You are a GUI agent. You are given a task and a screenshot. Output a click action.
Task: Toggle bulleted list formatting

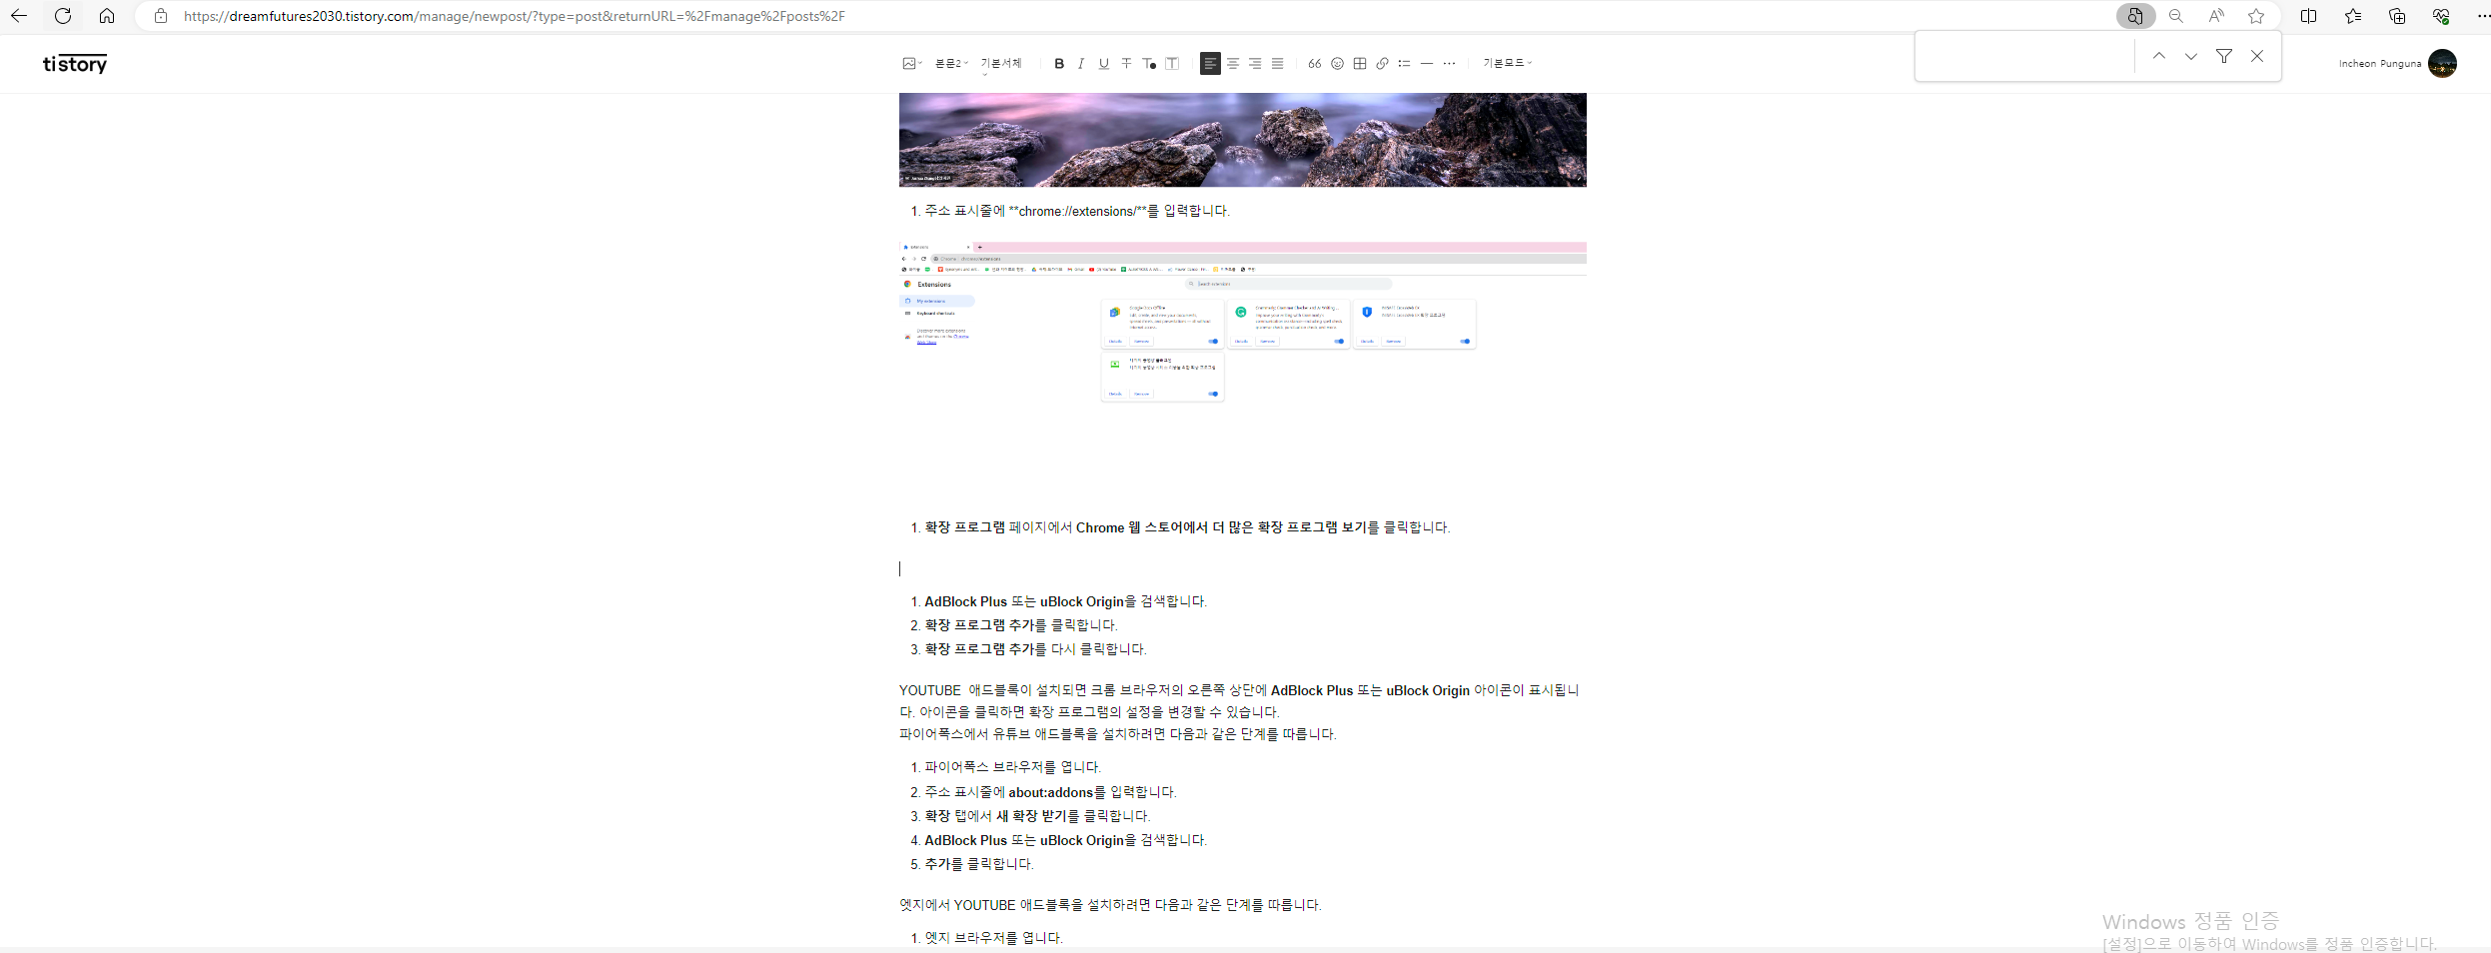[x=1404, y=63]
